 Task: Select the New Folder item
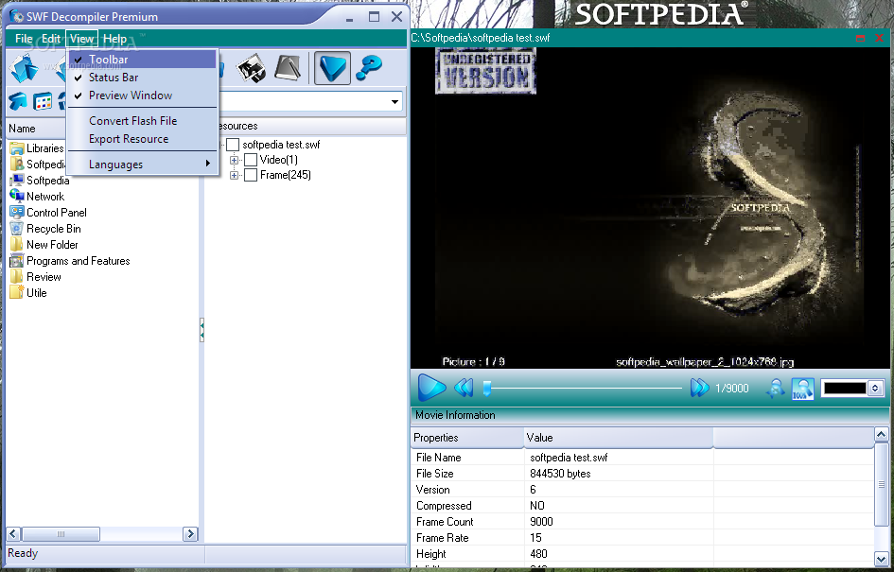(52, 245)
